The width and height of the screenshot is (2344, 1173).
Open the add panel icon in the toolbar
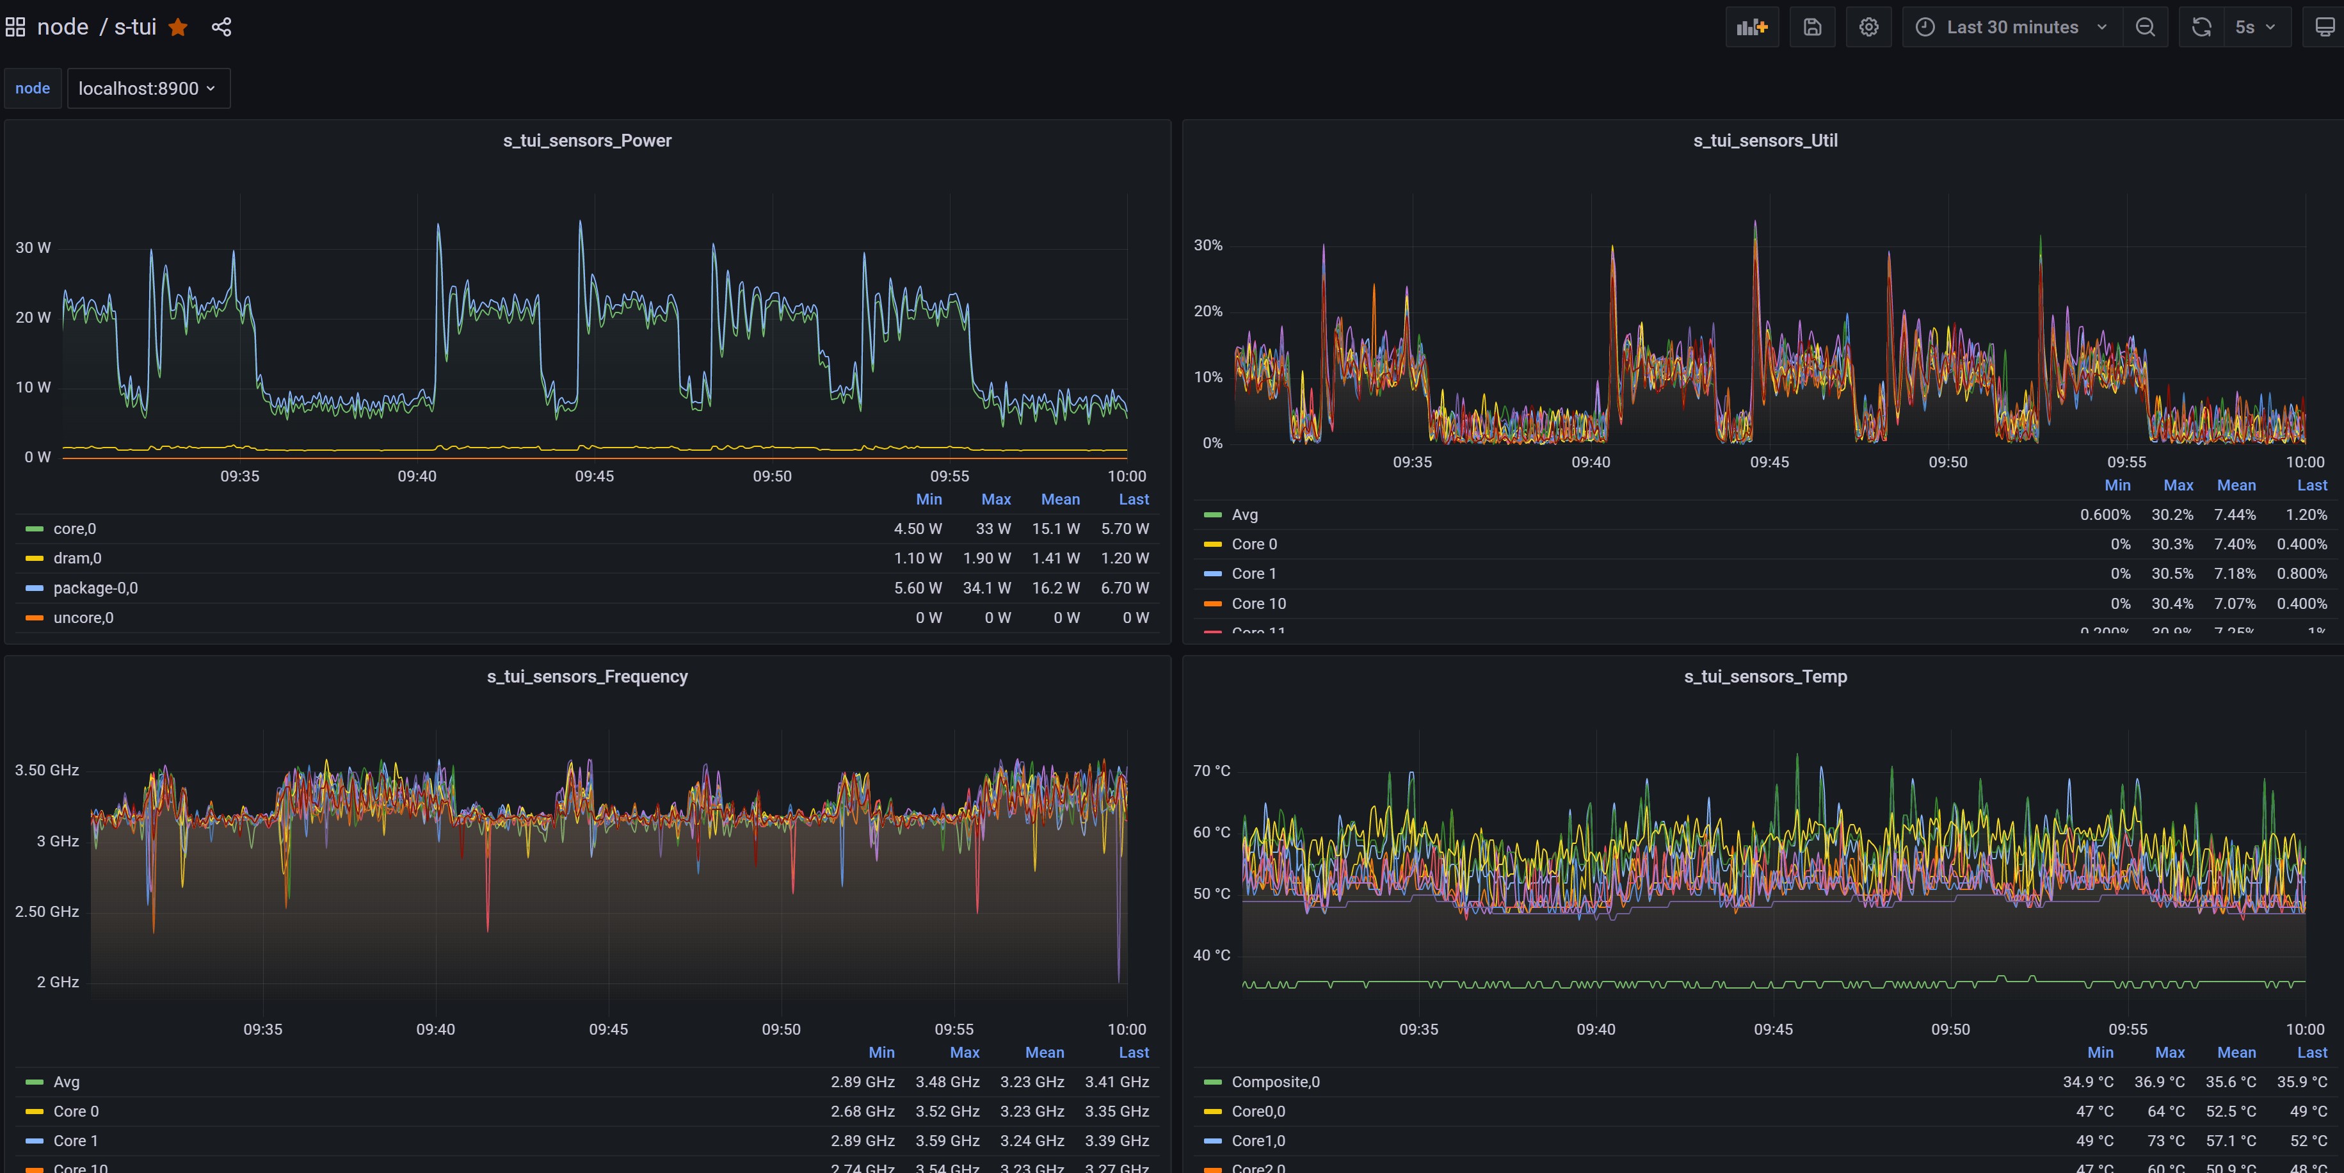pos(1752,26)
